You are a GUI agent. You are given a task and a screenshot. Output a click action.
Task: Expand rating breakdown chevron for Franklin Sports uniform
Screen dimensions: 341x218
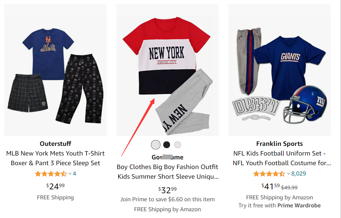[288, 174]
